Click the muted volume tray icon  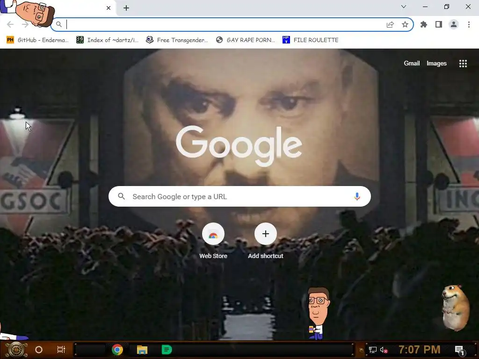pyautogui.click(x=384, y=350)
